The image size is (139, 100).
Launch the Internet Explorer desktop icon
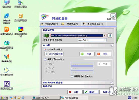(7, 18)
